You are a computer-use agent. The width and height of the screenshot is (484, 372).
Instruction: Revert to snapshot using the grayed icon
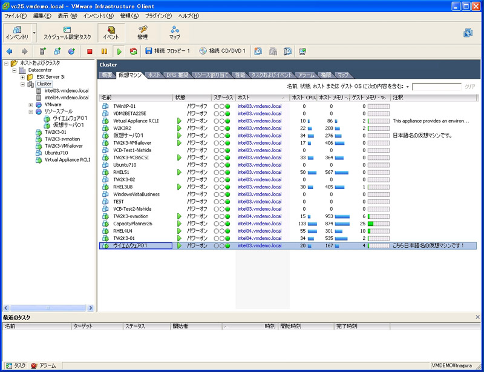point(273,51)
